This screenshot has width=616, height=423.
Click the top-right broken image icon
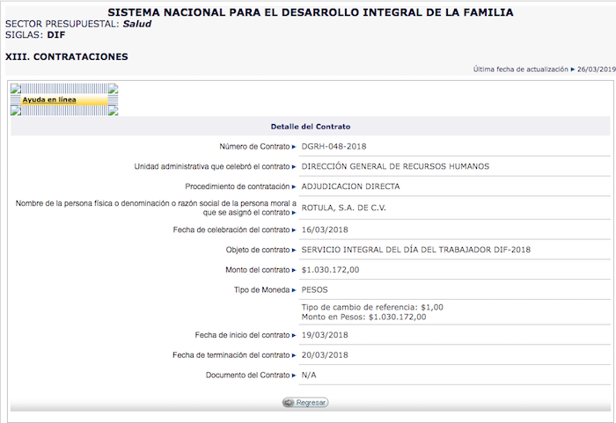coord(113,89)
